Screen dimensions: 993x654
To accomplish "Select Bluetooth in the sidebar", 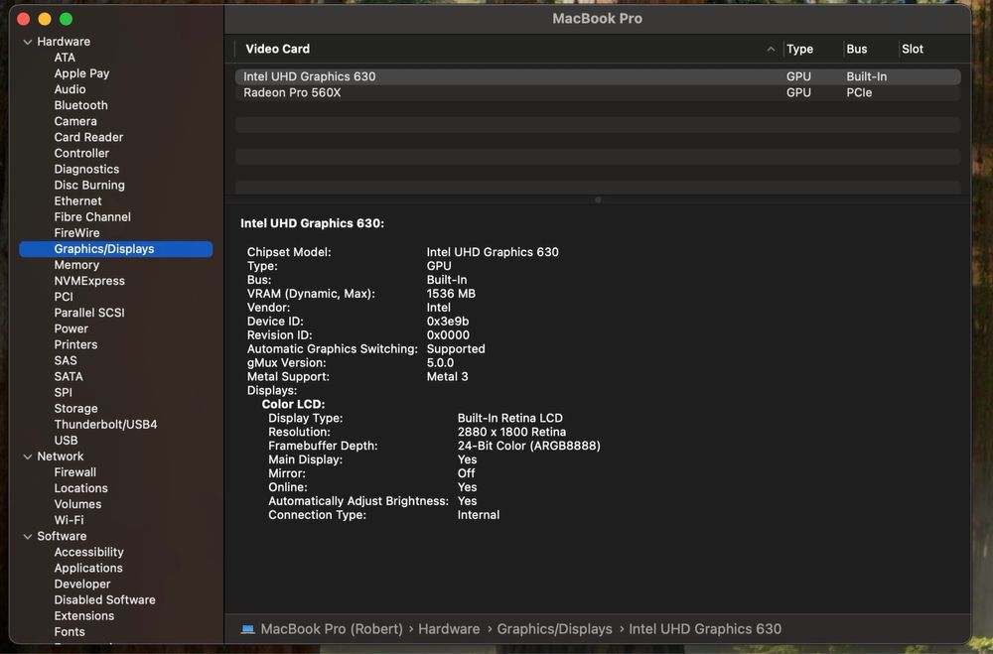I will click(81, 105).
